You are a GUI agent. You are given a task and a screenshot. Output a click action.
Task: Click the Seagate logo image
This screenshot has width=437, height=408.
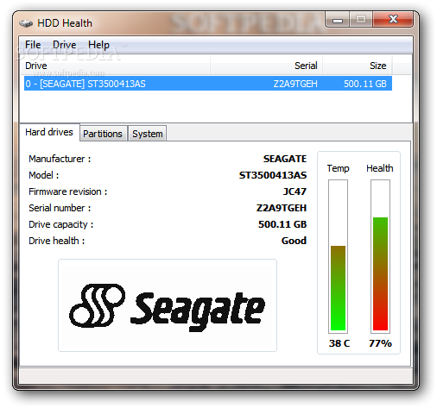click(168, 305)
